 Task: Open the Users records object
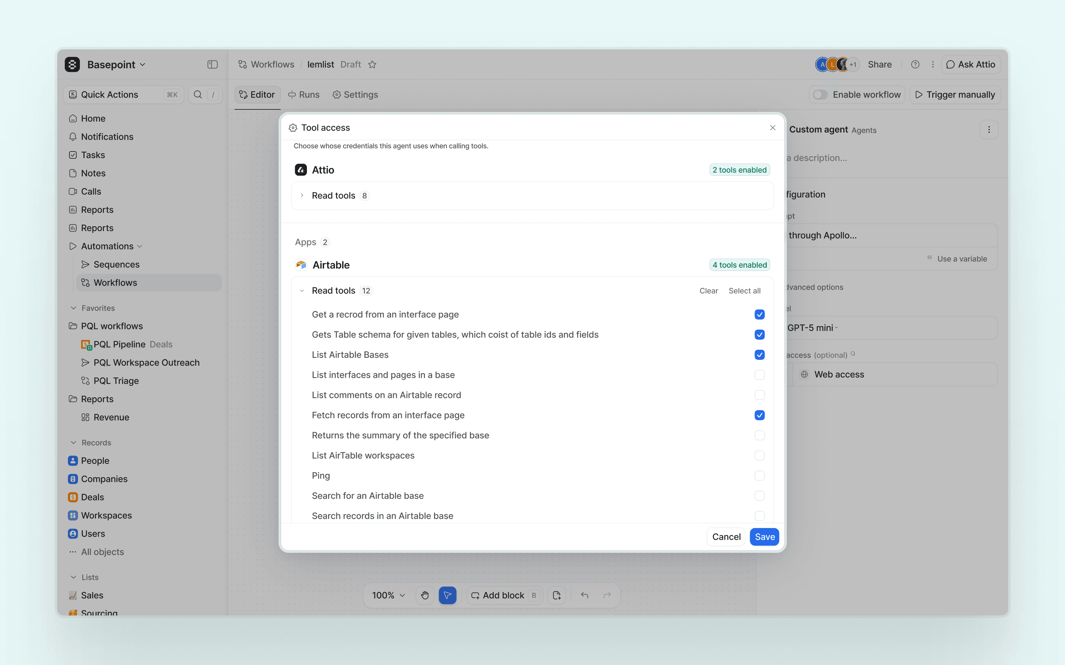pyautogui.click(x=86, y=534)
